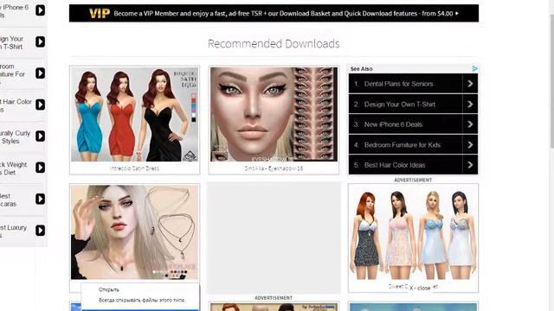
Task: Click the X - close overlay button
Action: coord(420,288)
